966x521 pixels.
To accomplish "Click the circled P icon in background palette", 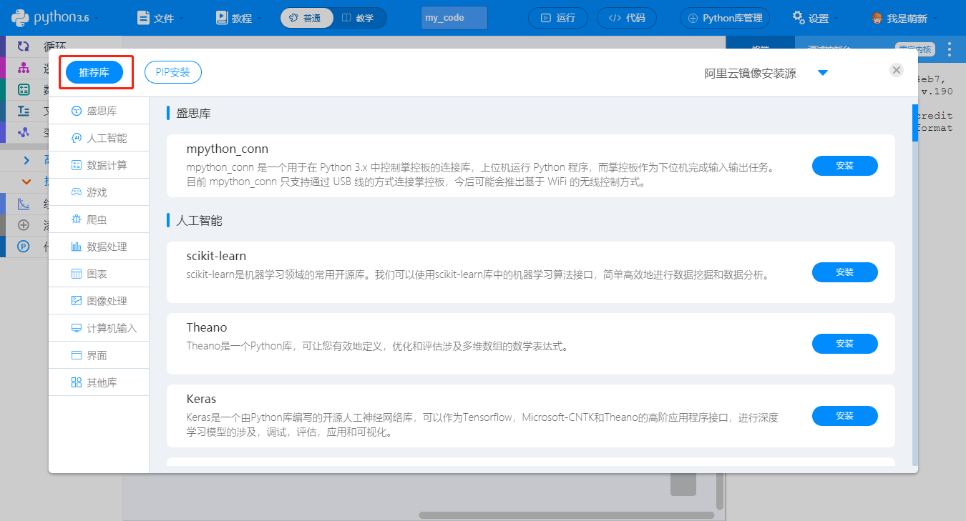I will [x=24, y=247].
